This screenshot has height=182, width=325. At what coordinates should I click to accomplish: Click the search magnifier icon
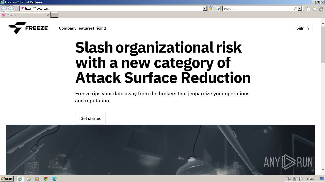click(296, 8)
